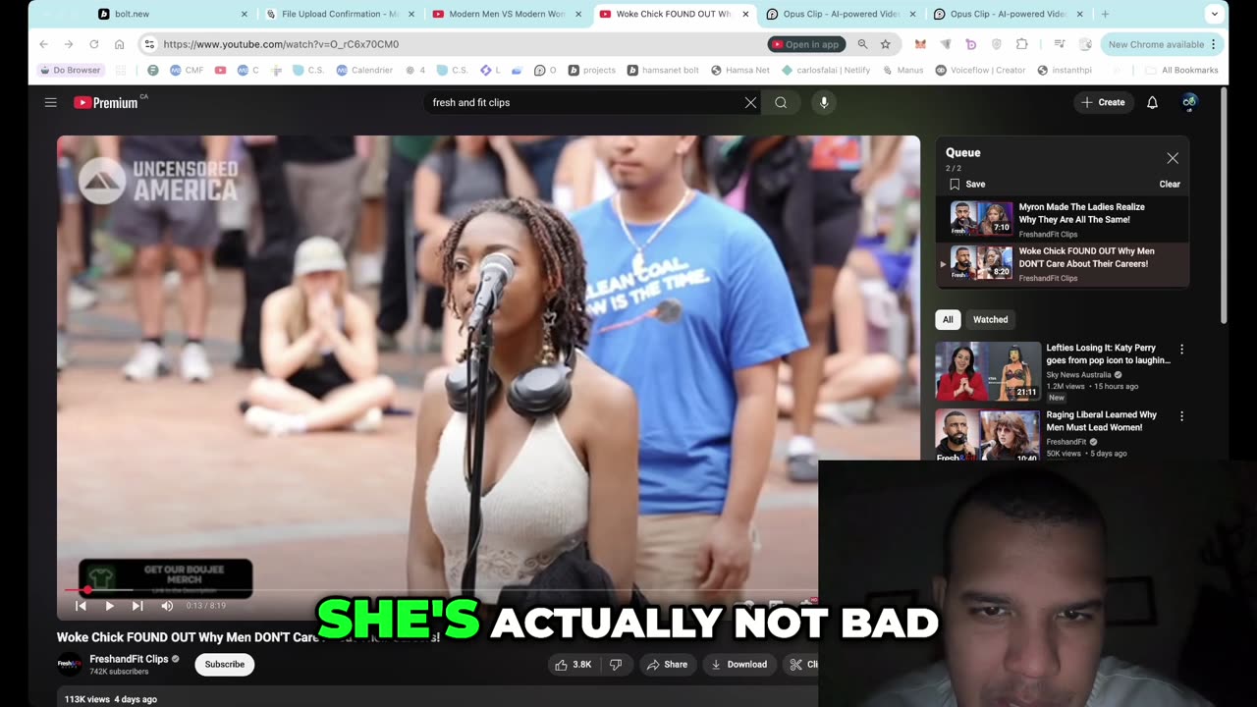Image resolution: width=1257 pixels, height=707 pixels.
Task: Open YouTube notifications bell
Action: (x=1152, y=102)
